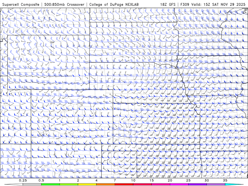Click the lime color bar segment between 1 and 2
This screenshot has width=248, height=186.
69,184
